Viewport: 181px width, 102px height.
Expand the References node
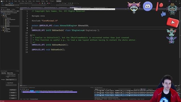pyautogui.click(x=4, y=18)
